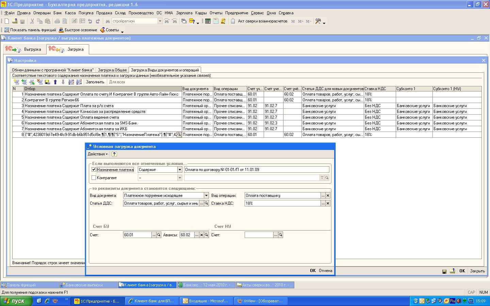Viewport: 490px width, 306px height.
Task: Click the hammer-and-wrench settings toolbar icon
Action: tap(318, 21)
